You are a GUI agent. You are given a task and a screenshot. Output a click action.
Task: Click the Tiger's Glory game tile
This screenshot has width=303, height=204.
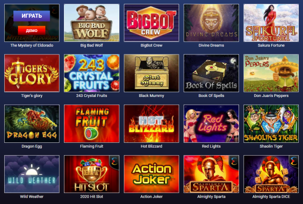pyautogui.click(x=32, y=73)
